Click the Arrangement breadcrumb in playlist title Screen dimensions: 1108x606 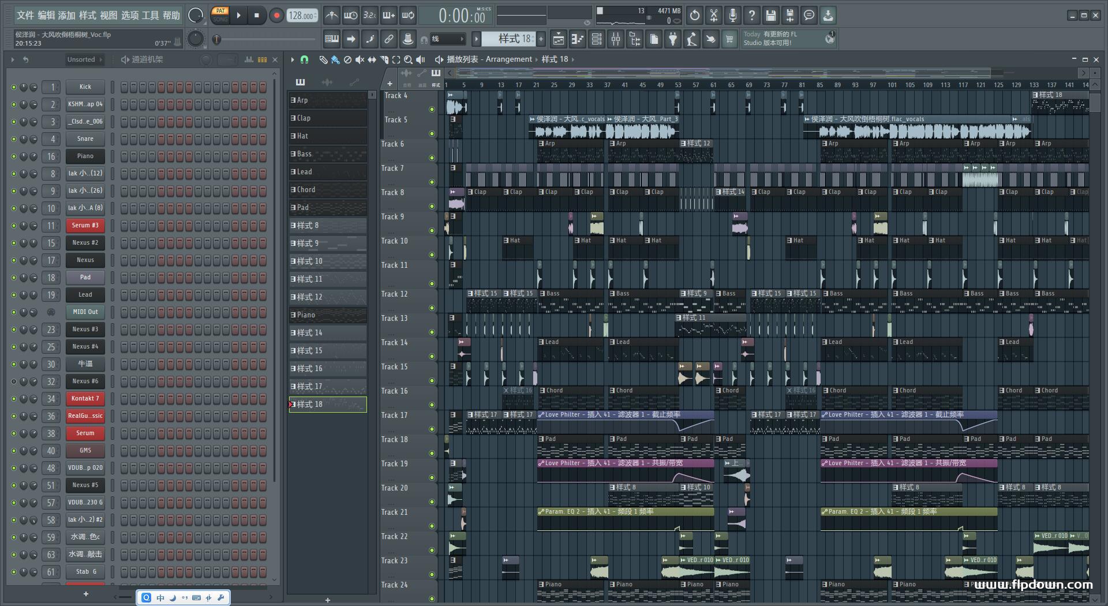pos(508,59)
